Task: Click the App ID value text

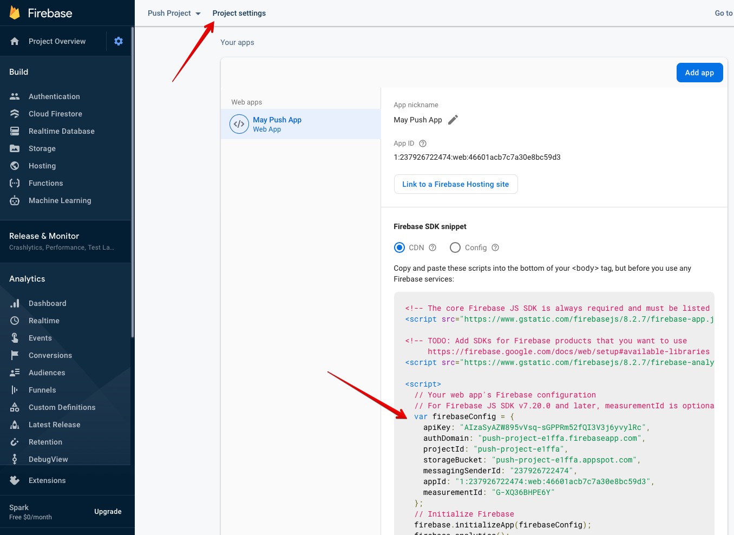Action: tap(477, 157)
